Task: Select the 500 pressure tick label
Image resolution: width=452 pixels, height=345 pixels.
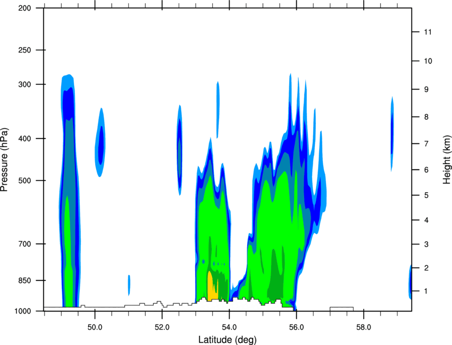Action: point(24,180)
